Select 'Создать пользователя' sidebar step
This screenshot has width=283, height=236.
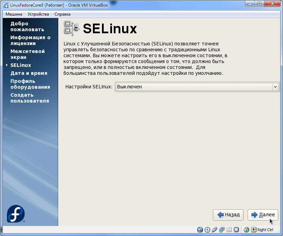29,98
